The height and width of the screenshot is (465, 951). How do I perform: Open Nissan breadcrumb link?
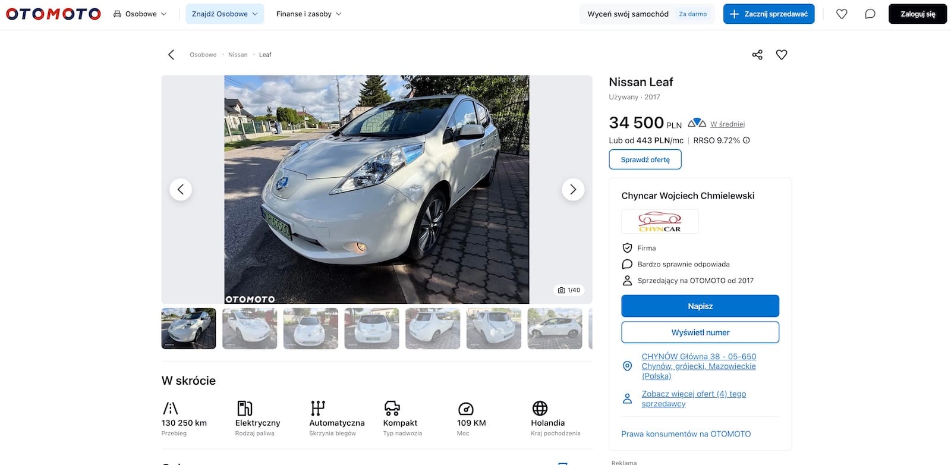click(238, 55)
